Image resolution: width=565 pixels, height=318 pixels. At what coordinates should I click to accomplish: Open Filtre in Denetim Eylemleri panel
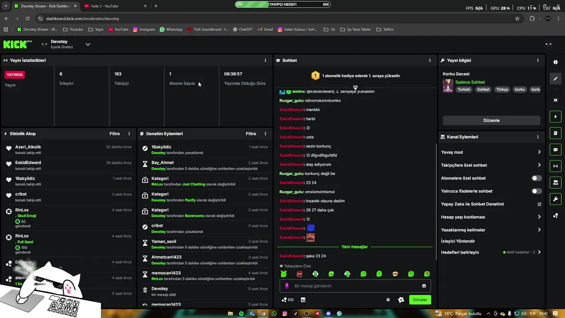point(251,133)
